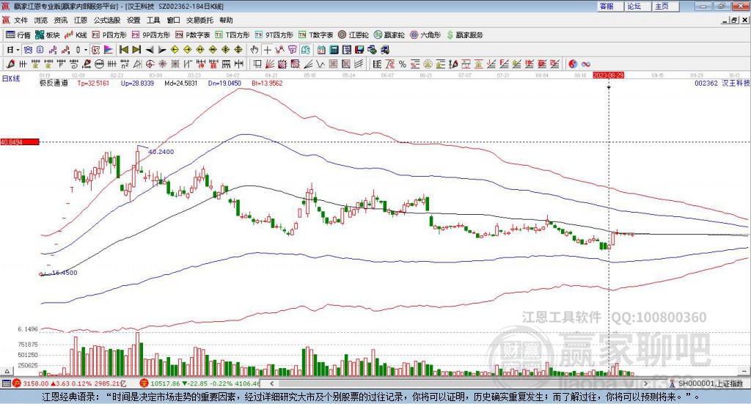
Task: Select the percent % retracement tool
Action: [x=403, y=64]
